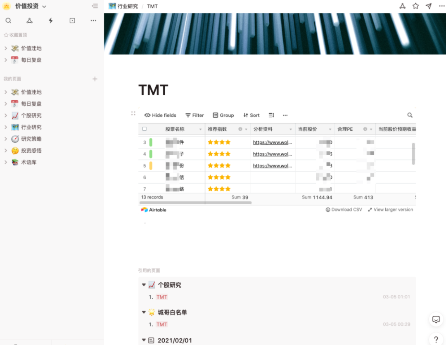
Task: Click the share/send icon in the top bar
Action: 428,6
